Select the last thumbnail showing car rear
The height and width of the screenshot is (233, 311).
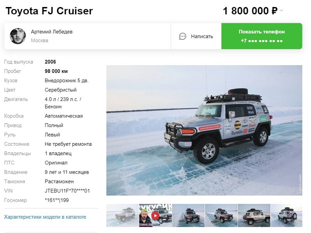[x=287, y=216]
